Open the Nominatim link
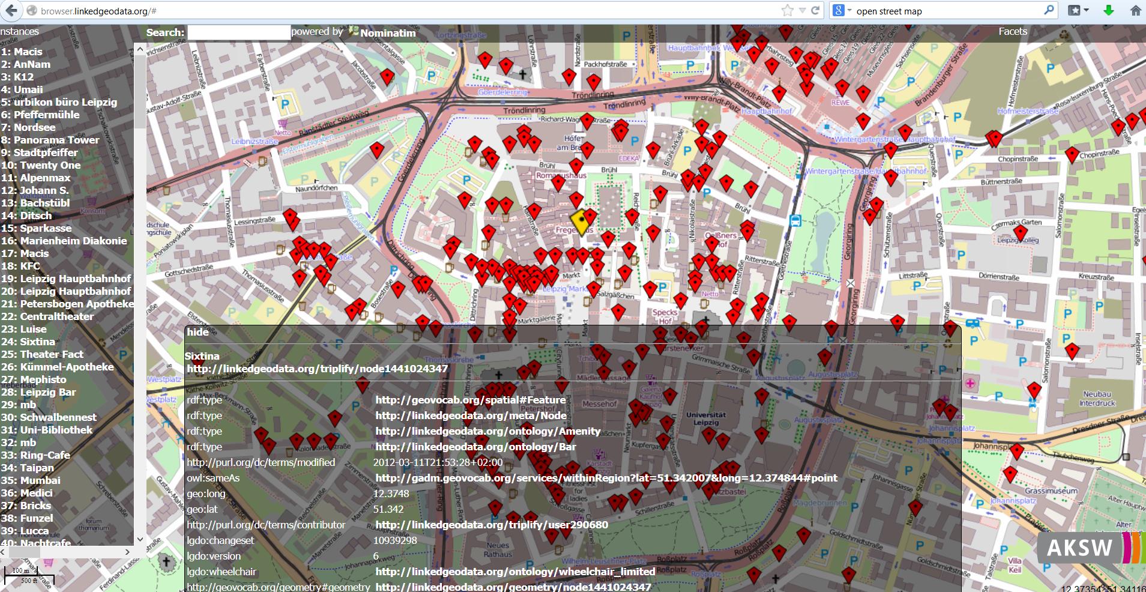The width and height of the screenshot is (1146, 592). click(x=388, y=33)
